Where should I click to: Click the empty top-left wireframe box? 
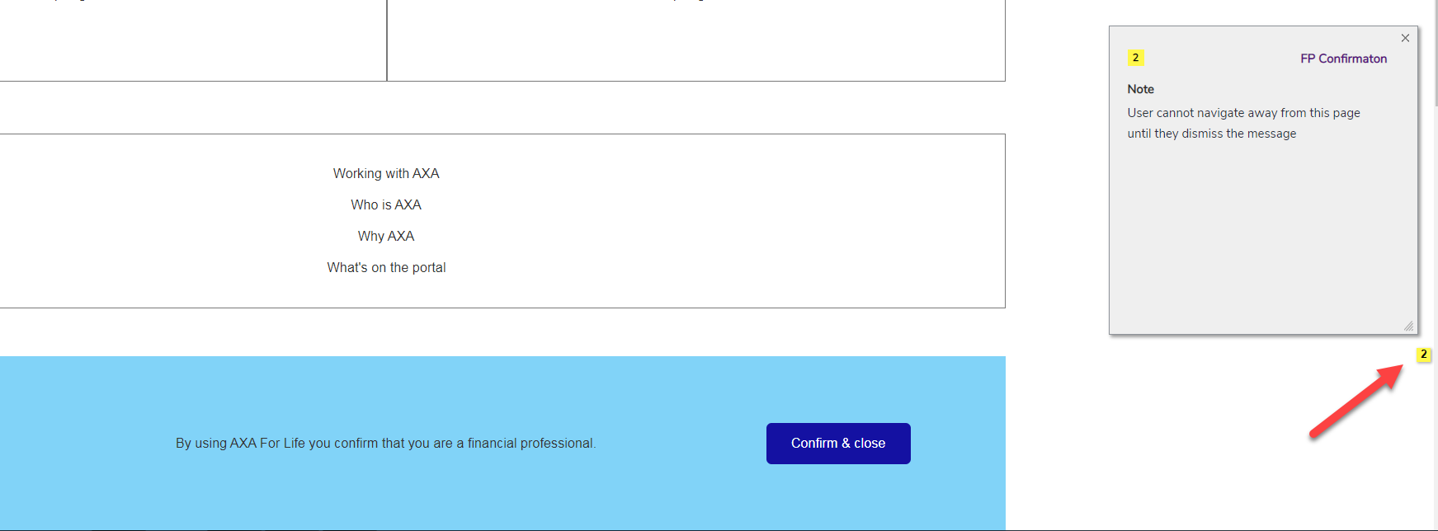pyautogui.click(x=193, y=41)
